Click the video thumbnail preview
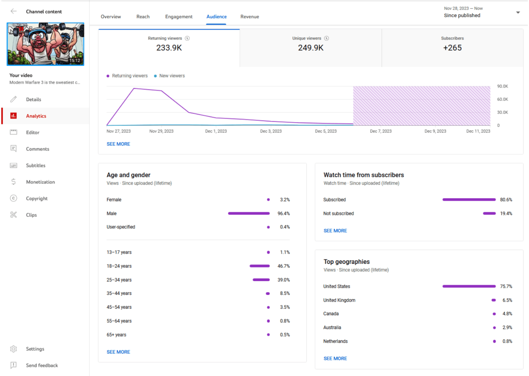 click(45, 44)
